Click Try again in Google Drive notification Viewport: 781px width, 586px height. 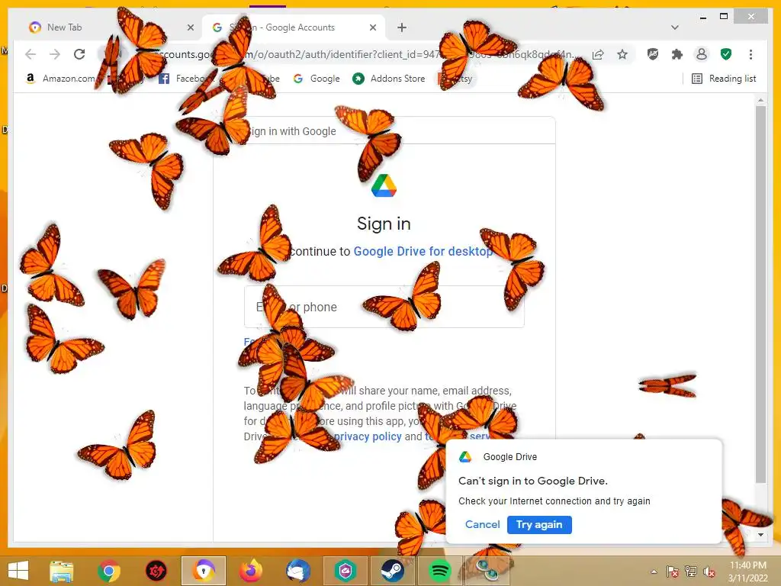539,525
